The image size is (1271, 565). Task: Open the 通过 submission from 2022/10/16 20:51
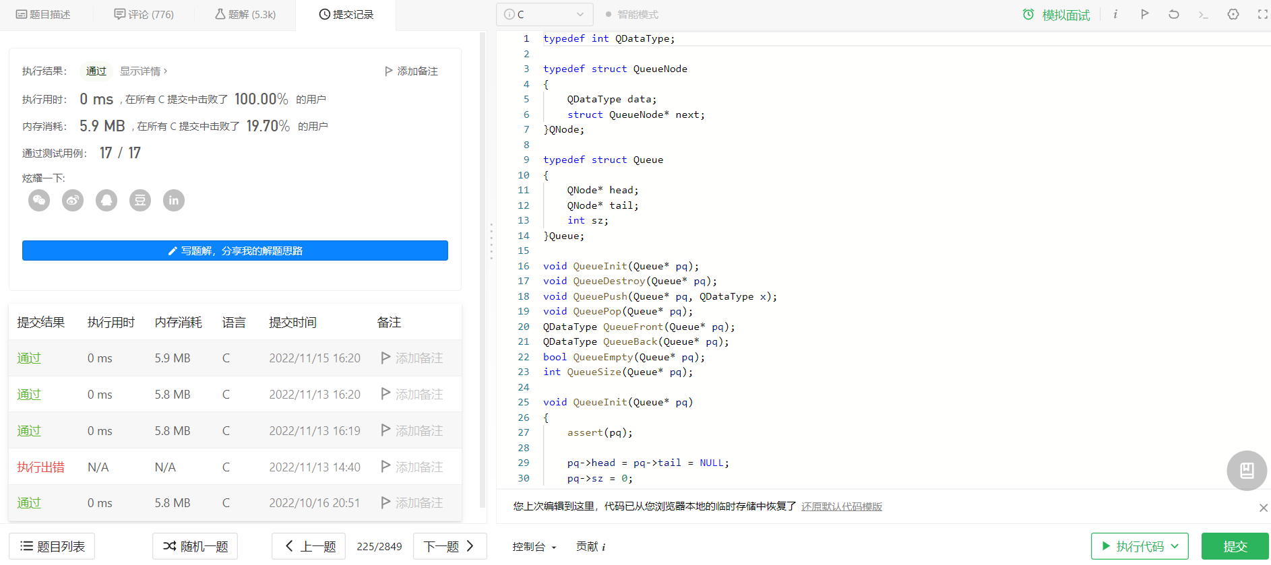click(29, 503)
